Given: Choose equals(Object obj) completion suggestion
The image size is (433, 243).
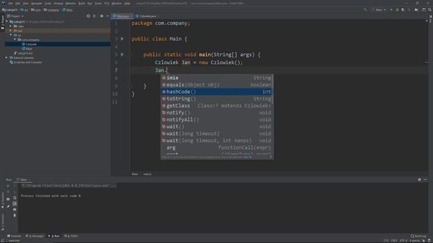Looking at the screenshot, I should coord(216,85).
